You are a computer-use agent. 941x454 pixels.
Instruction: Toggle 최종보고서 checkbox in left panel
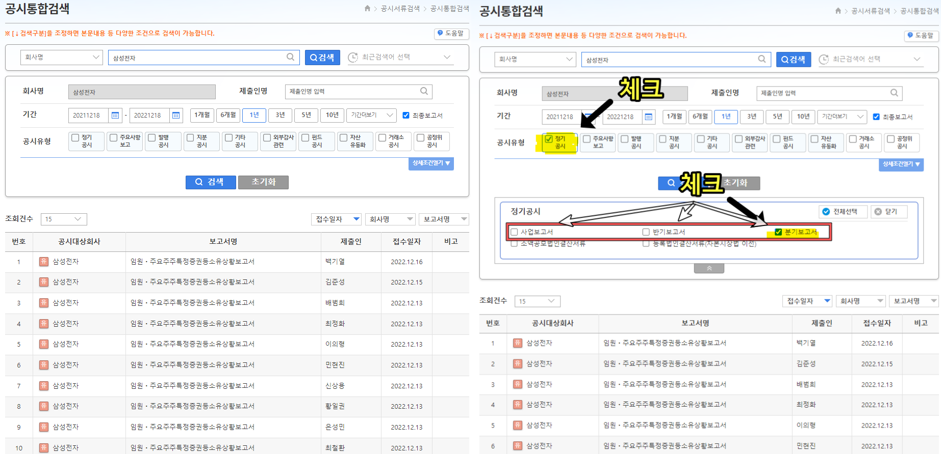[406, 115]
